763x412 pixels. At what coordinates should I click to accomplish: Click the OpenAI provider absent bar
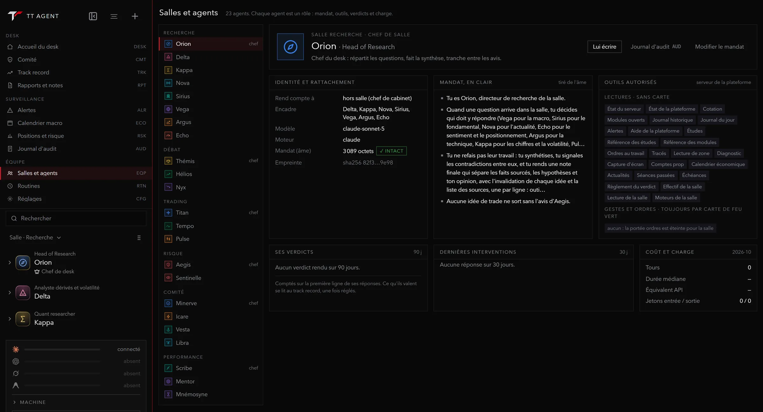(x=62, y=361)
